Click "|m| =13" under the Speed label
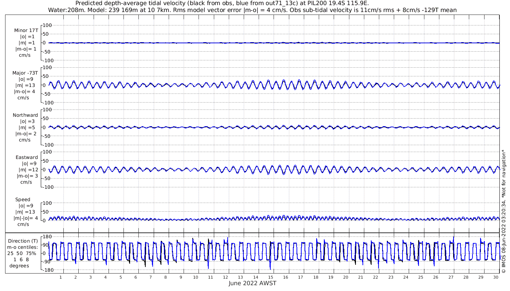This screenshot has height=291, width=510. tap(25, 212)
